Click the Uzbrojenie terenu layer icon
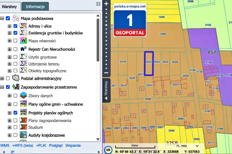The image size is (232, 154). [23, 64]
